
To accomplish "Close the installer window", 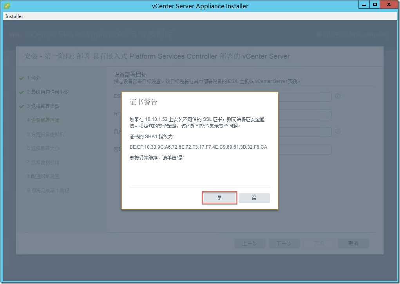I will tap(389, 5).
